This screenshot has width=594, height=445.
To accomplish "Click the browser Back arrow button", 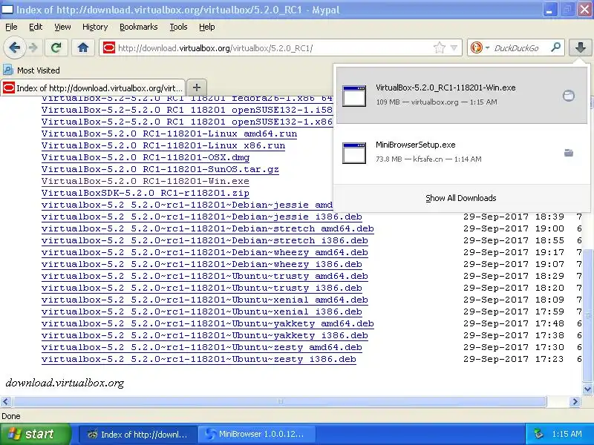I will tap(14, 48).
